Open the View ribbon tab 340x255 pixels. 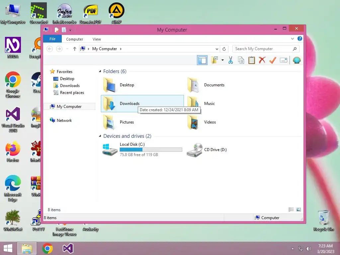point(97,39)
